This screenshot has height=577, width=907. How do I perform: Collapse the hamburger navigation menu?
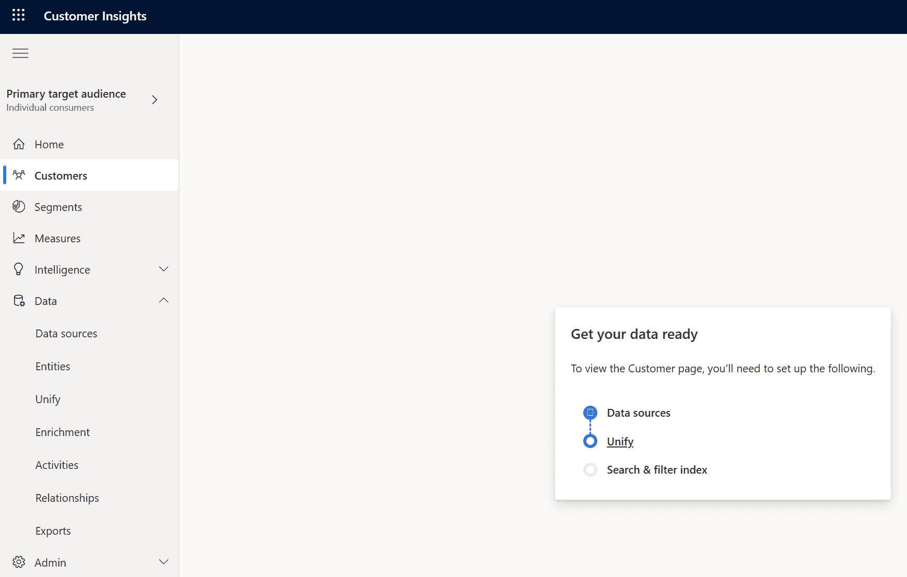(x=20, y=53)
